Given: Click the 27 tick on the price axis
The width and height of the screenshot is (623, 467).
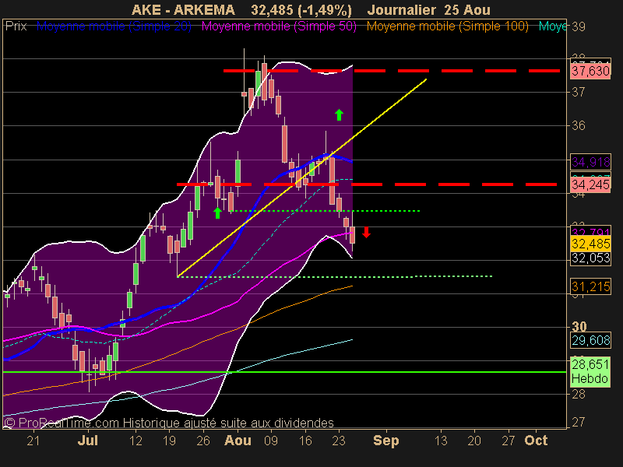Looking at the screenshot, I should coord(579,422).
